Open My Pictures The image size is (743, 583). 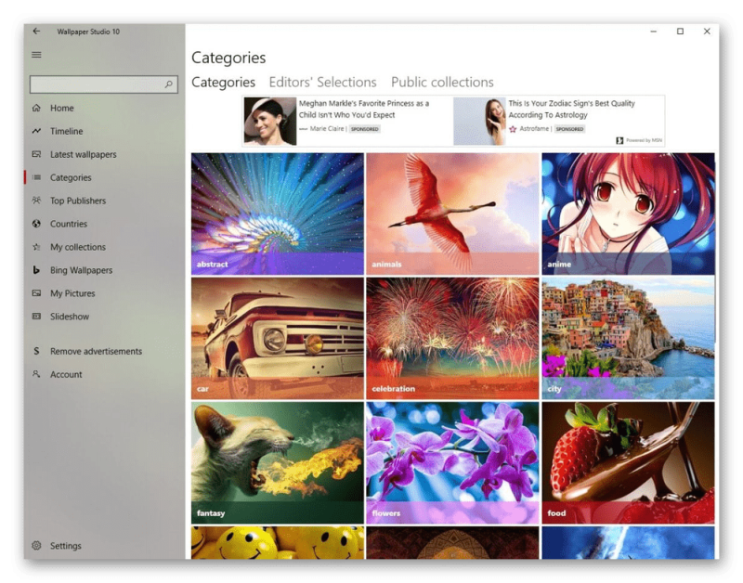(104, 293)
